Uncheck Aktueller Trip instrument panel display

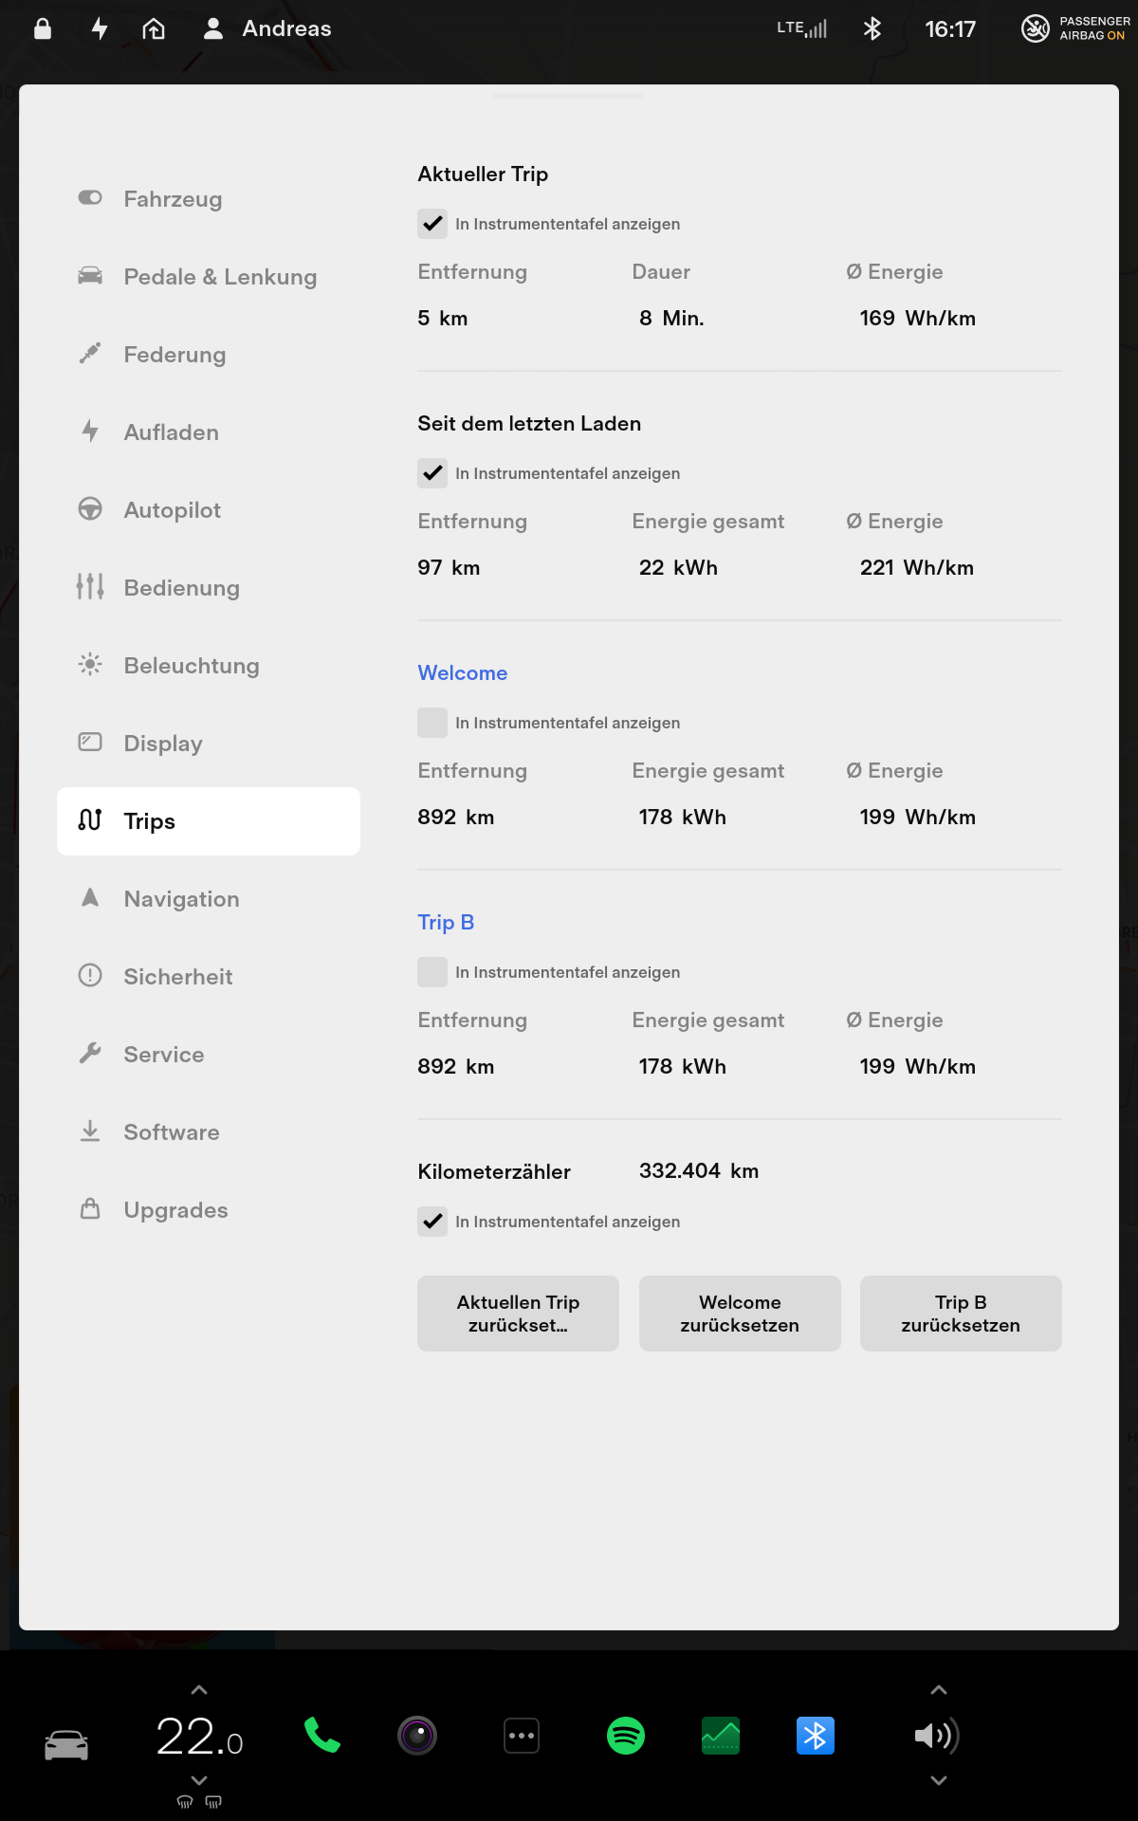(x=432, y=224)
